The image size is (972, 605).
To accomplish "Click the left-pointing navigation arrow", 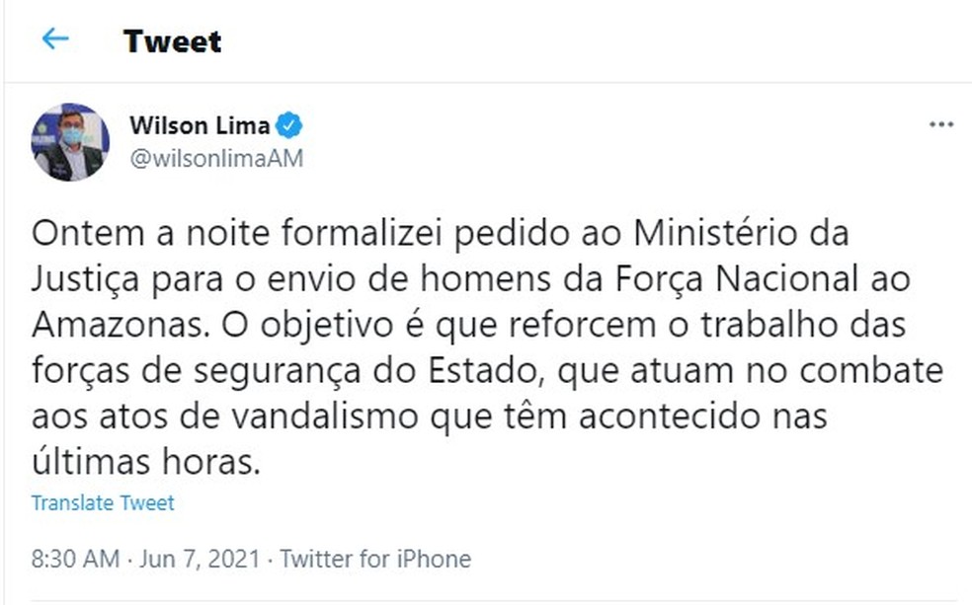I will [54, 39].
